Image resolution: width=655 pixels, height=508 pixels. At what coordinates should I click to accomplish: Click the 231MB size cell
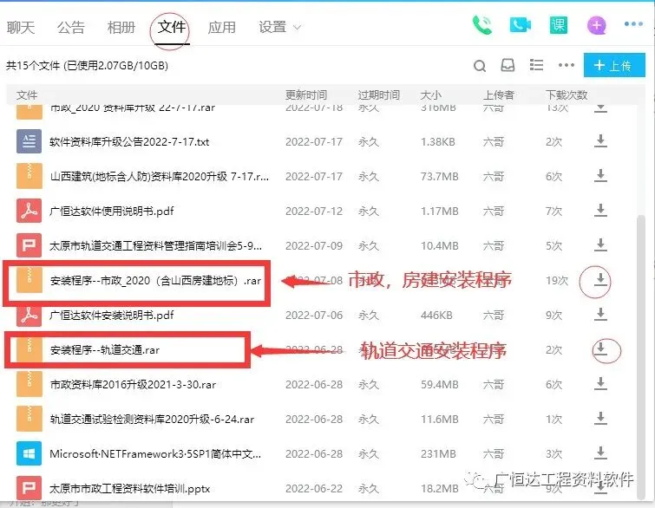click(x=438, y=453)
